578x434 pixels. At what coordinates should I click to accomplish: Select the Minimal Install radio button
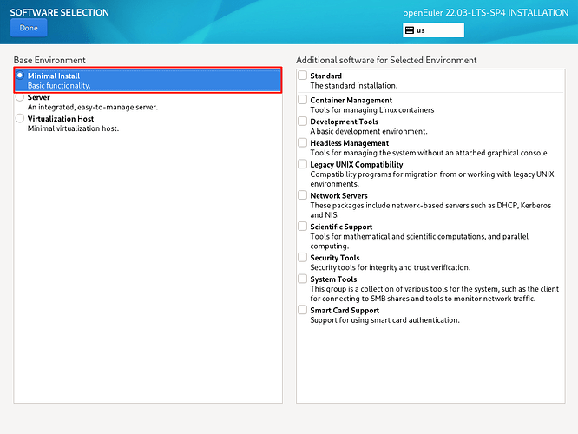tap(20, 76)
